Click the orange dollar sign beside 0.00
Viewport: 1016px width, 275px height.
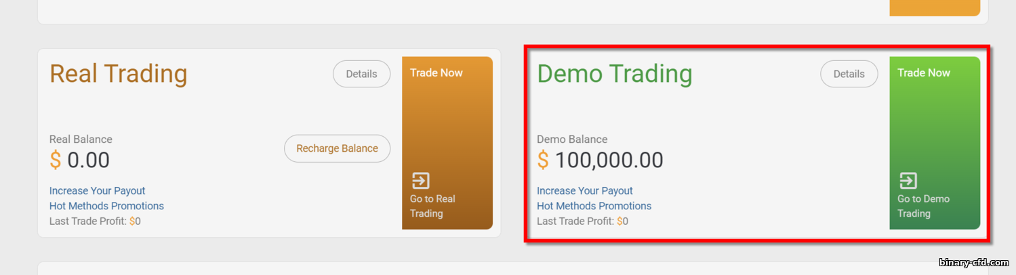point(56,161)
